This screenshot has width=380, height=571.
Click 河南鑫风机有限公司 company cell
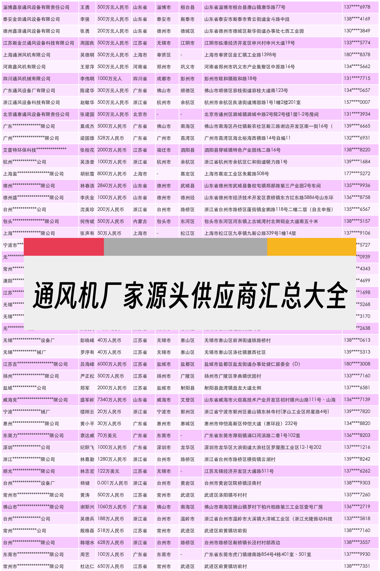point(24,67)
